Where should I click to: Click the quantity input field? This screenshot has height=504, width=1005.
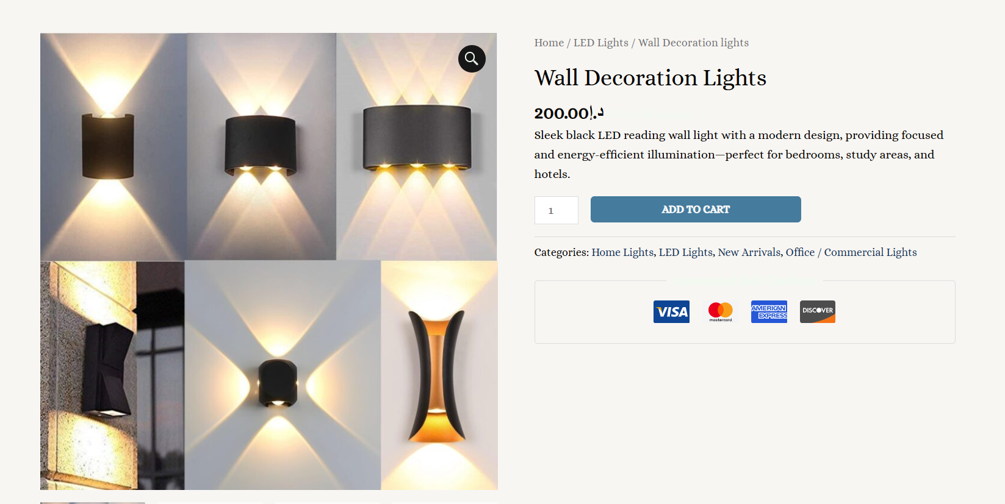pyautogui.click(x=556, y=210)
